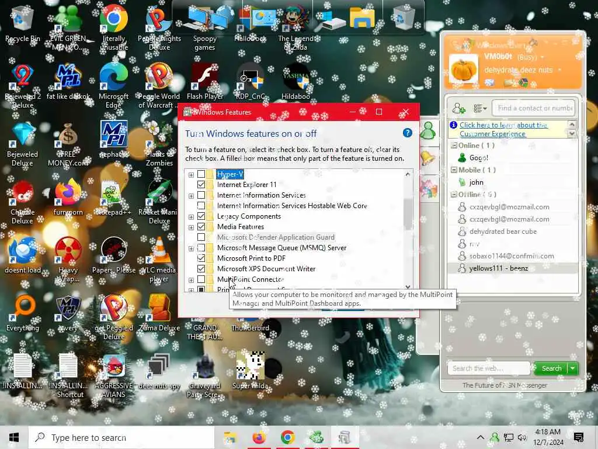598x449 pixels.
Task: Check IIS Hostable Web Core checkbox
Action: [x=201, y=206]
